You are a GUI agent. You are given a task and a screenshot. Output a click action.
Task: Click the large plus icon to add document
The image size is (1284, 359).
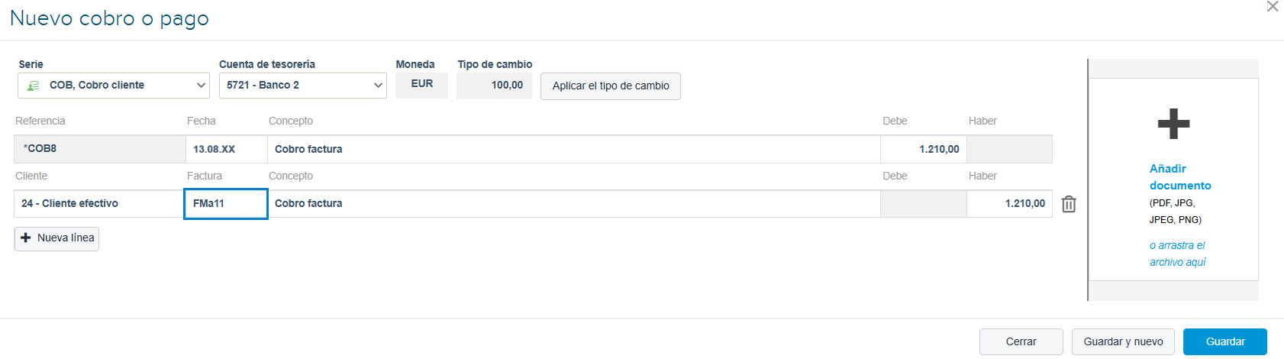coord(1173,124)
